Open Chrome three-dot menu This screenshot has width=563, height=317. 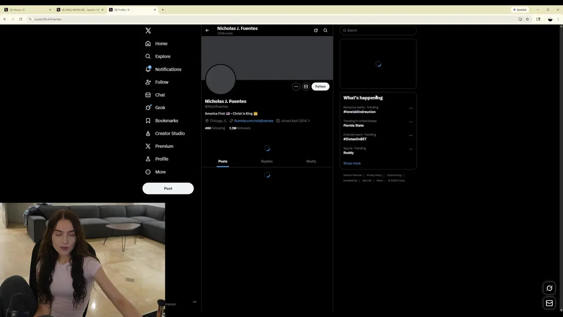[558, 19]
